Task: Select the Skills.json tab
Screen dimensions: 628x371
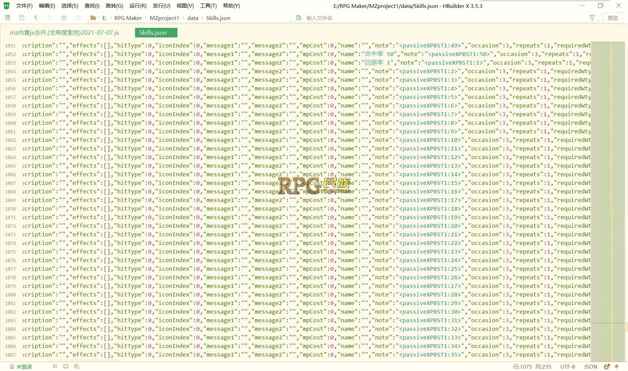Action: (156, 33)
